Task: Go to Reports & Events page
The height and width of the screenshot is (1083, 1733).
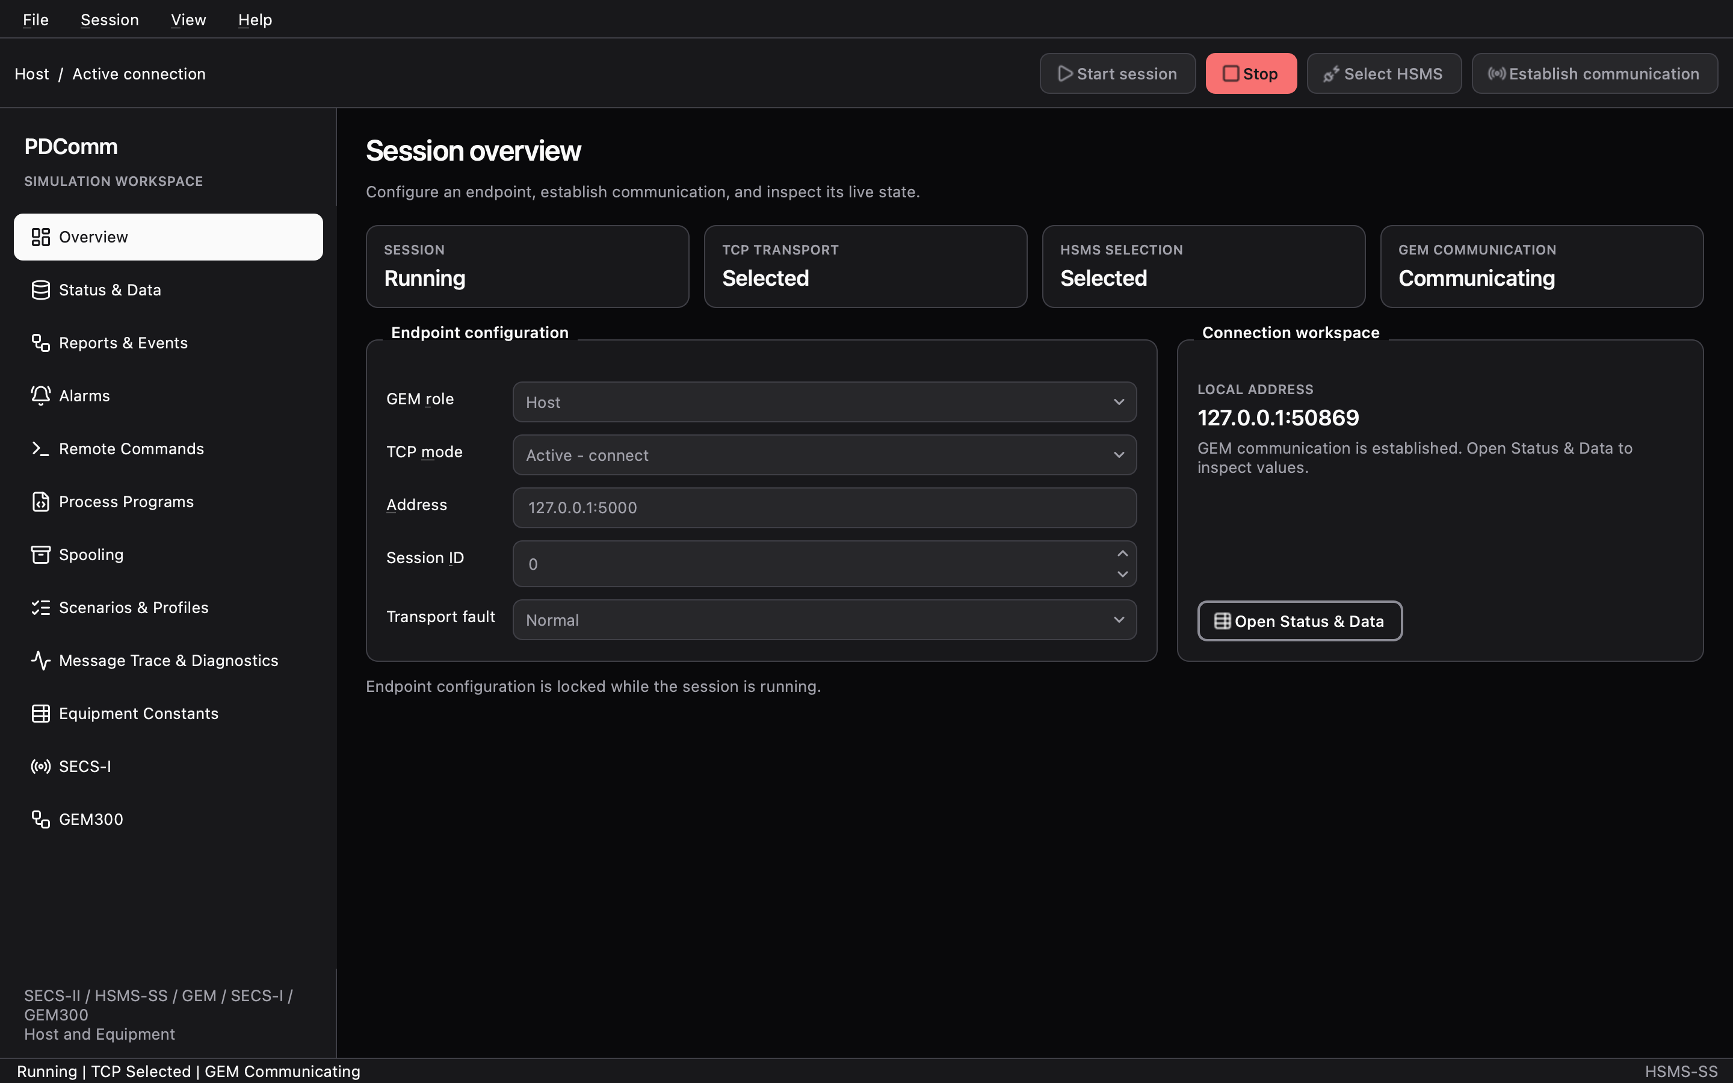Action: (168, 343)
